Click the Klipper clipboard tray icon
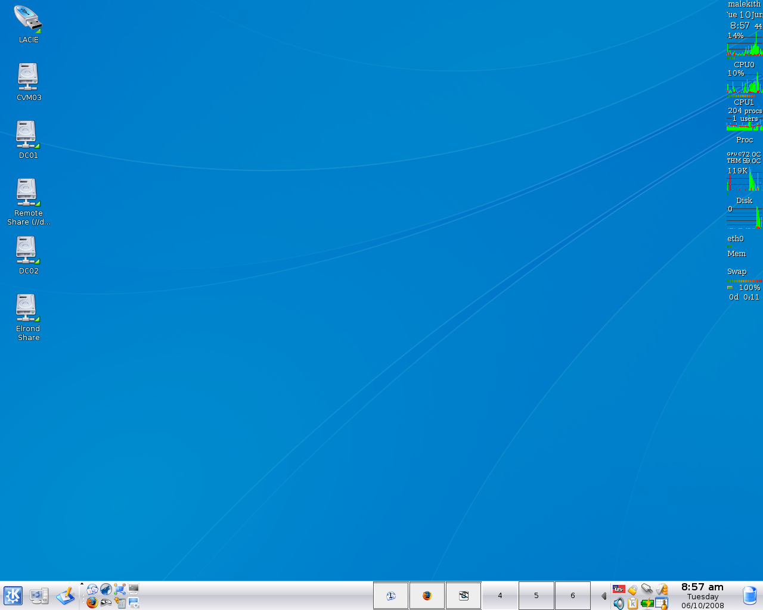763x610 pixels. 632,603
